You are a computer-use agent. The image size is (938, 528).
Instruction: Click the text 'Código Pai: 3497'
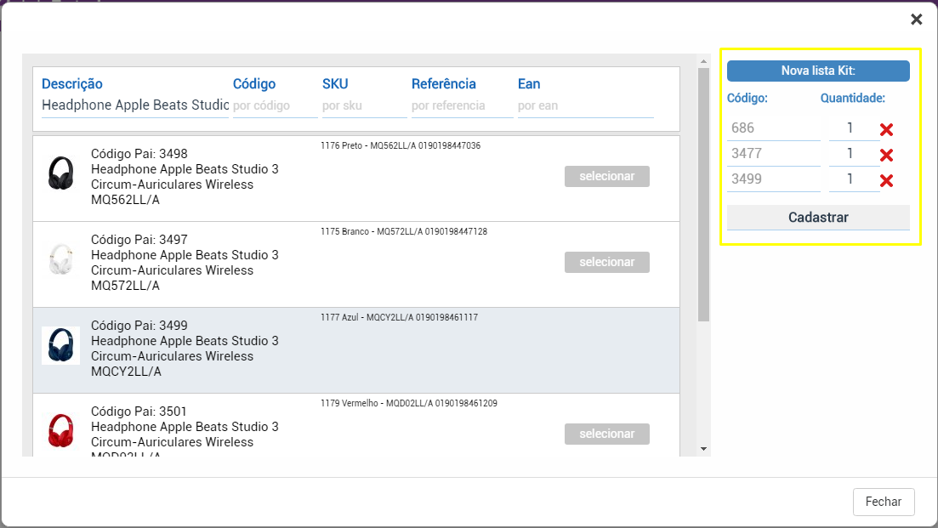click(139, 240)
